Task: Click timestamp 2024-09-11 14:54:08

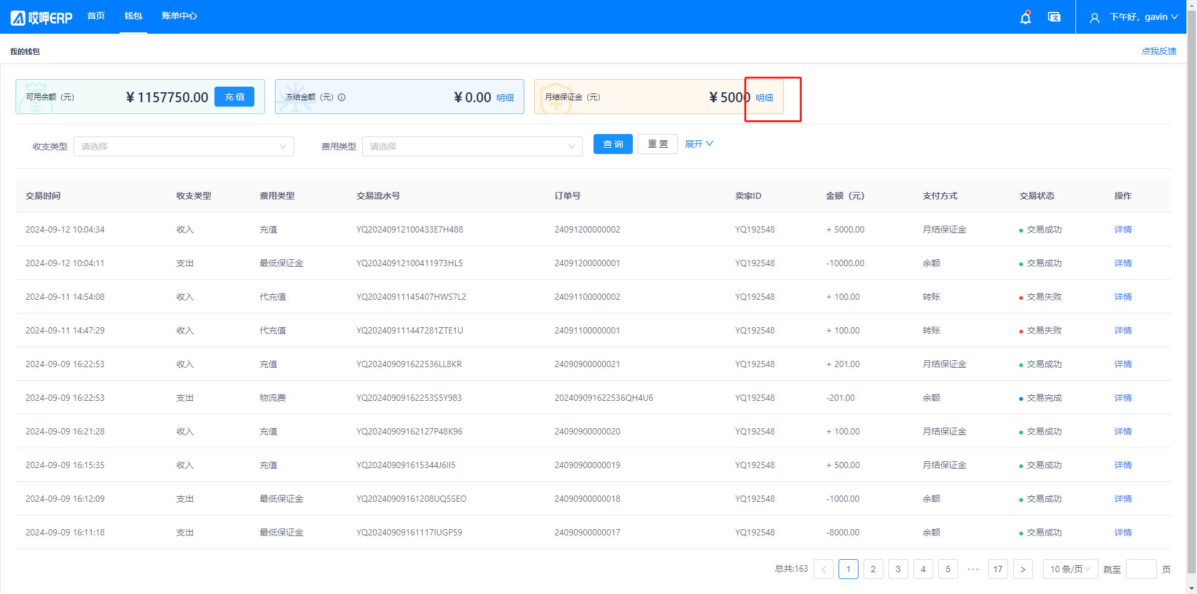Action: [x=65, y=297]
